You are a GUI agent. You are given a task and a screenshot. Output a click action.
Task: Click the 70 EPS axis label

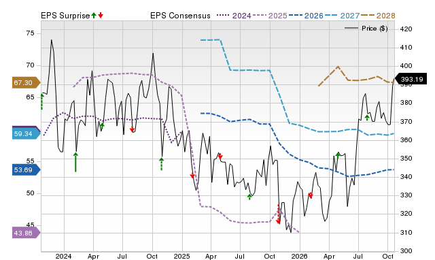click(x=30, y=65)
